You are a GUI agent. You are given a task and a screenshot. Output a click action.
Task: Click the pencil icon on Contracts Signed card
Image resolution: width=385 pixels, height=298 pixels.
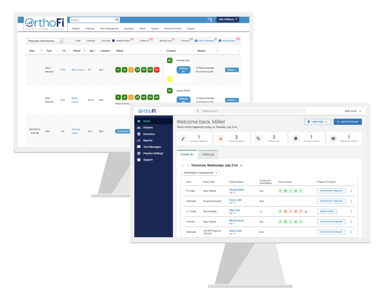[x=183, y=138]
